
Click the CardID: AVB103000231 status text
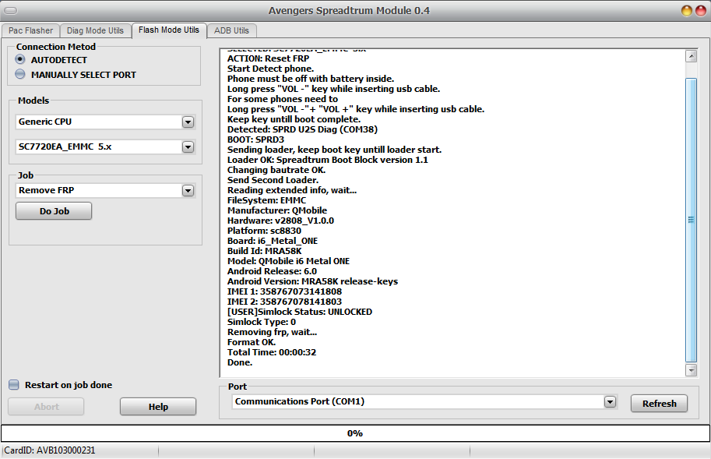pyautogui.click(x=50, y=450)
